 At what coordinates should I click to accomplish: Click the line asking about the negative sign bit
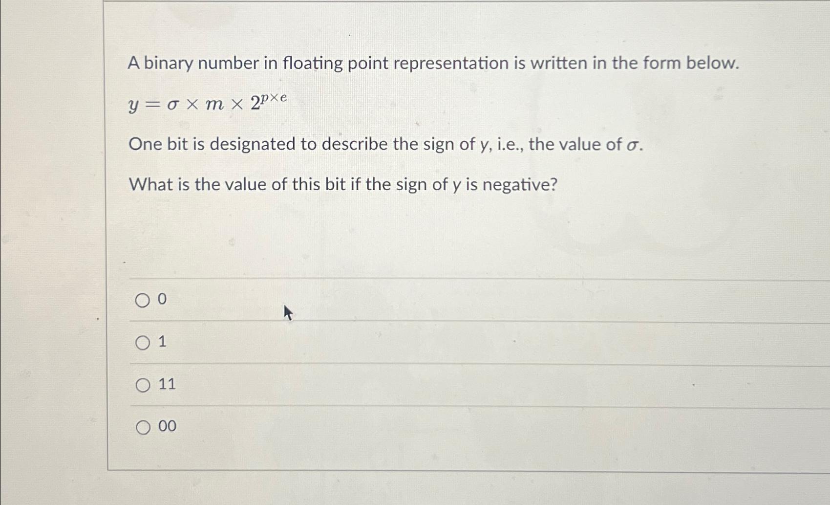343,184
